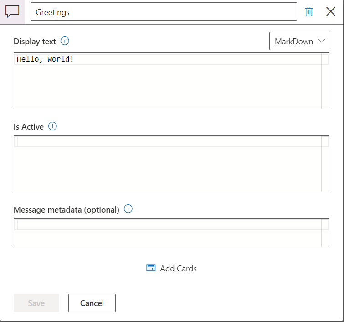Show info for Message metadata
This screenshot has width=344, height=322.
pos(128,209)
